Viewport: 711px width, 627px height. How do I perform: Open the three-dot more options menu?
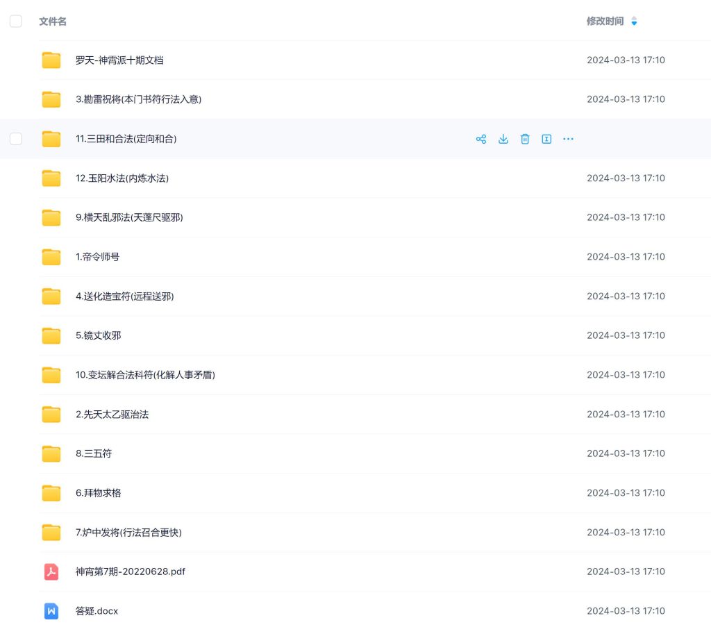(568, 139)
